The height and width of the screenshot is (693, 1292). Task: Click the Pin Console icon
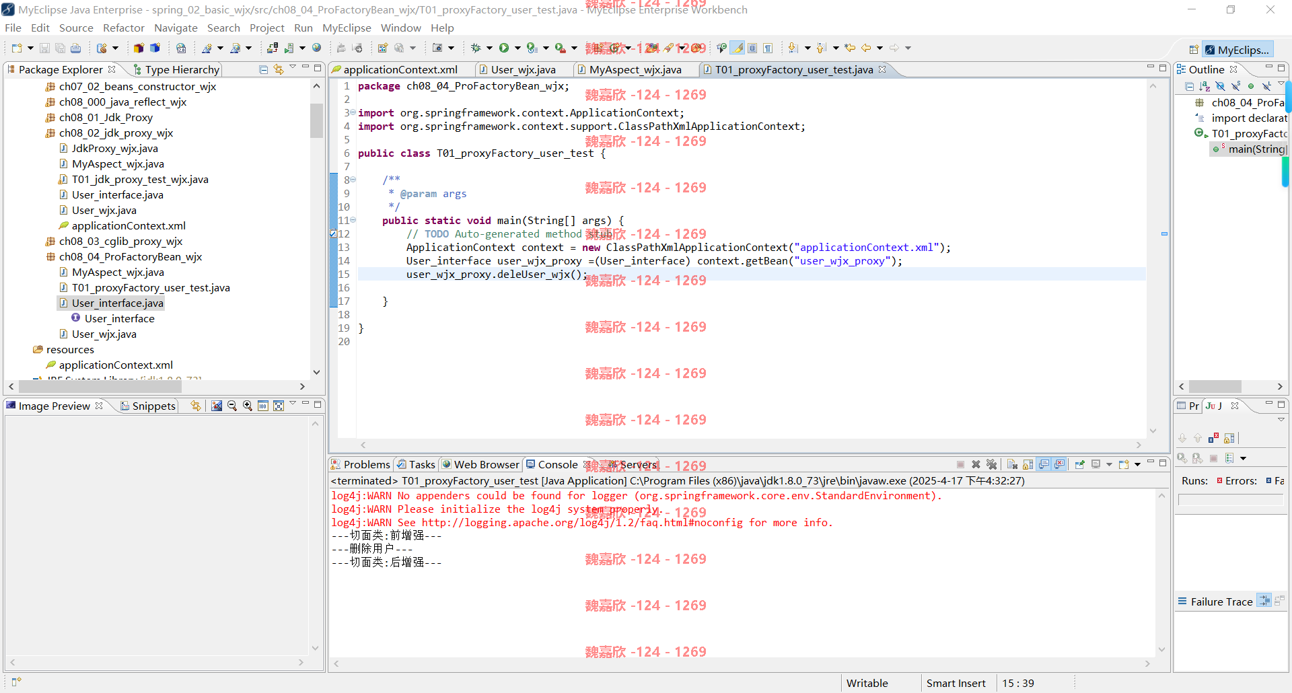point(1080,464)
